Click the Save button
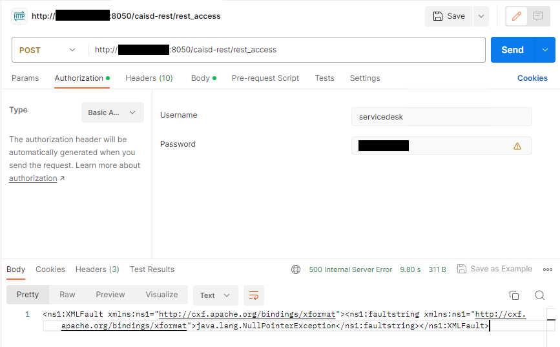 click(448, 16)
